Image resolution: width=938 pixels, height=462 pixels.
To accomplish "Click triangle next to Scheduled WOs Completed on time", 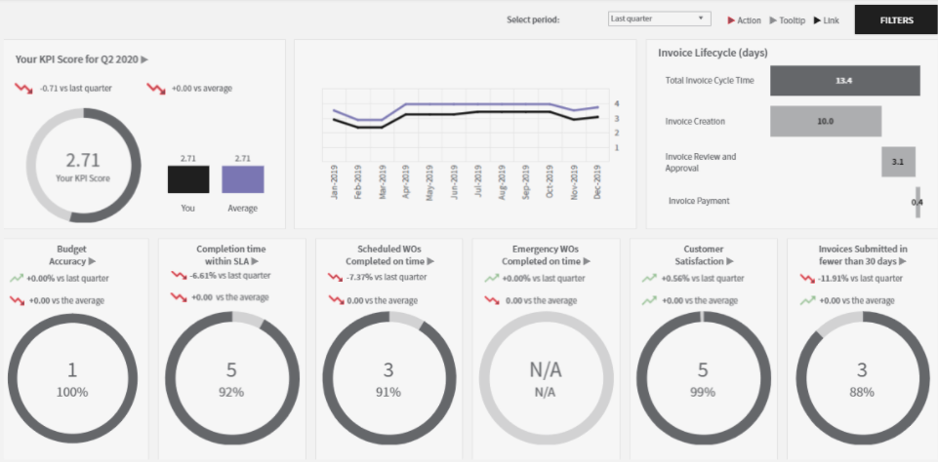I will tap(430, 261).
